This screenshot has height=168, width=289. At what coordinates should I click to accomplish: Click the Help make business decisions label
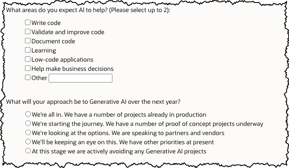click(x=72, y=69)
